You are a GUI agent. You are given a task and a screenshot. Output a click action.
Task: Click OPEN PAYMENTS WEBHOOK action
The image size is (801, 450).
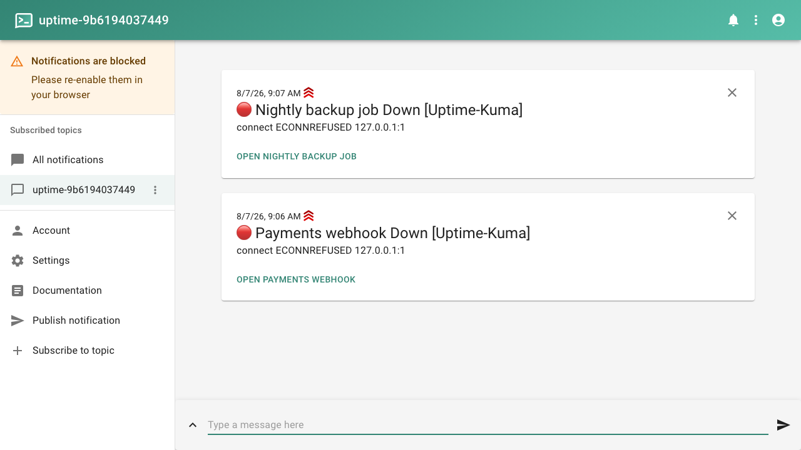tap(296, 279)
